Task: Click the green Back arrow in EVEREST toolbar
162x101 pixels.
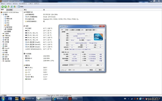Action: pyautogui.click(x=2, y=7)
